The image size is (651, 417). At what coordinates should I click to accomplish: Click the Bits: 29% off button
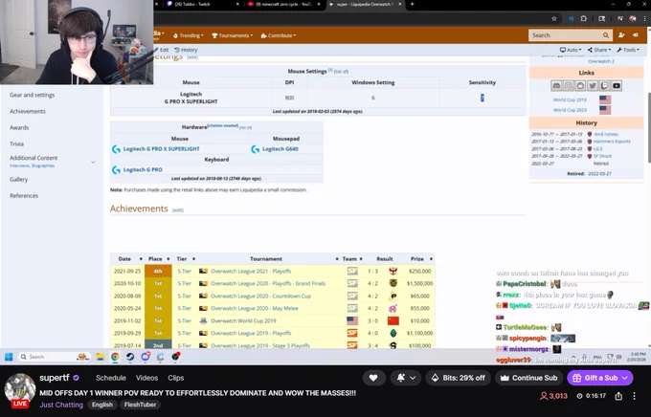[x=459, y=378]
